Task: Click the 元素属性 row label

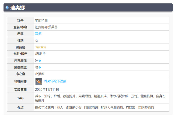Action: (x=20, y=61)
